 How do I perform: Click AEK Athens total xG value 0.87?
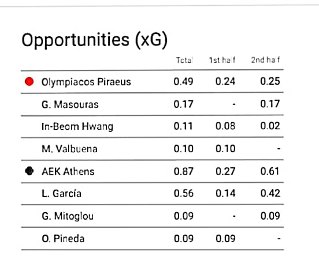click(184, 171)
